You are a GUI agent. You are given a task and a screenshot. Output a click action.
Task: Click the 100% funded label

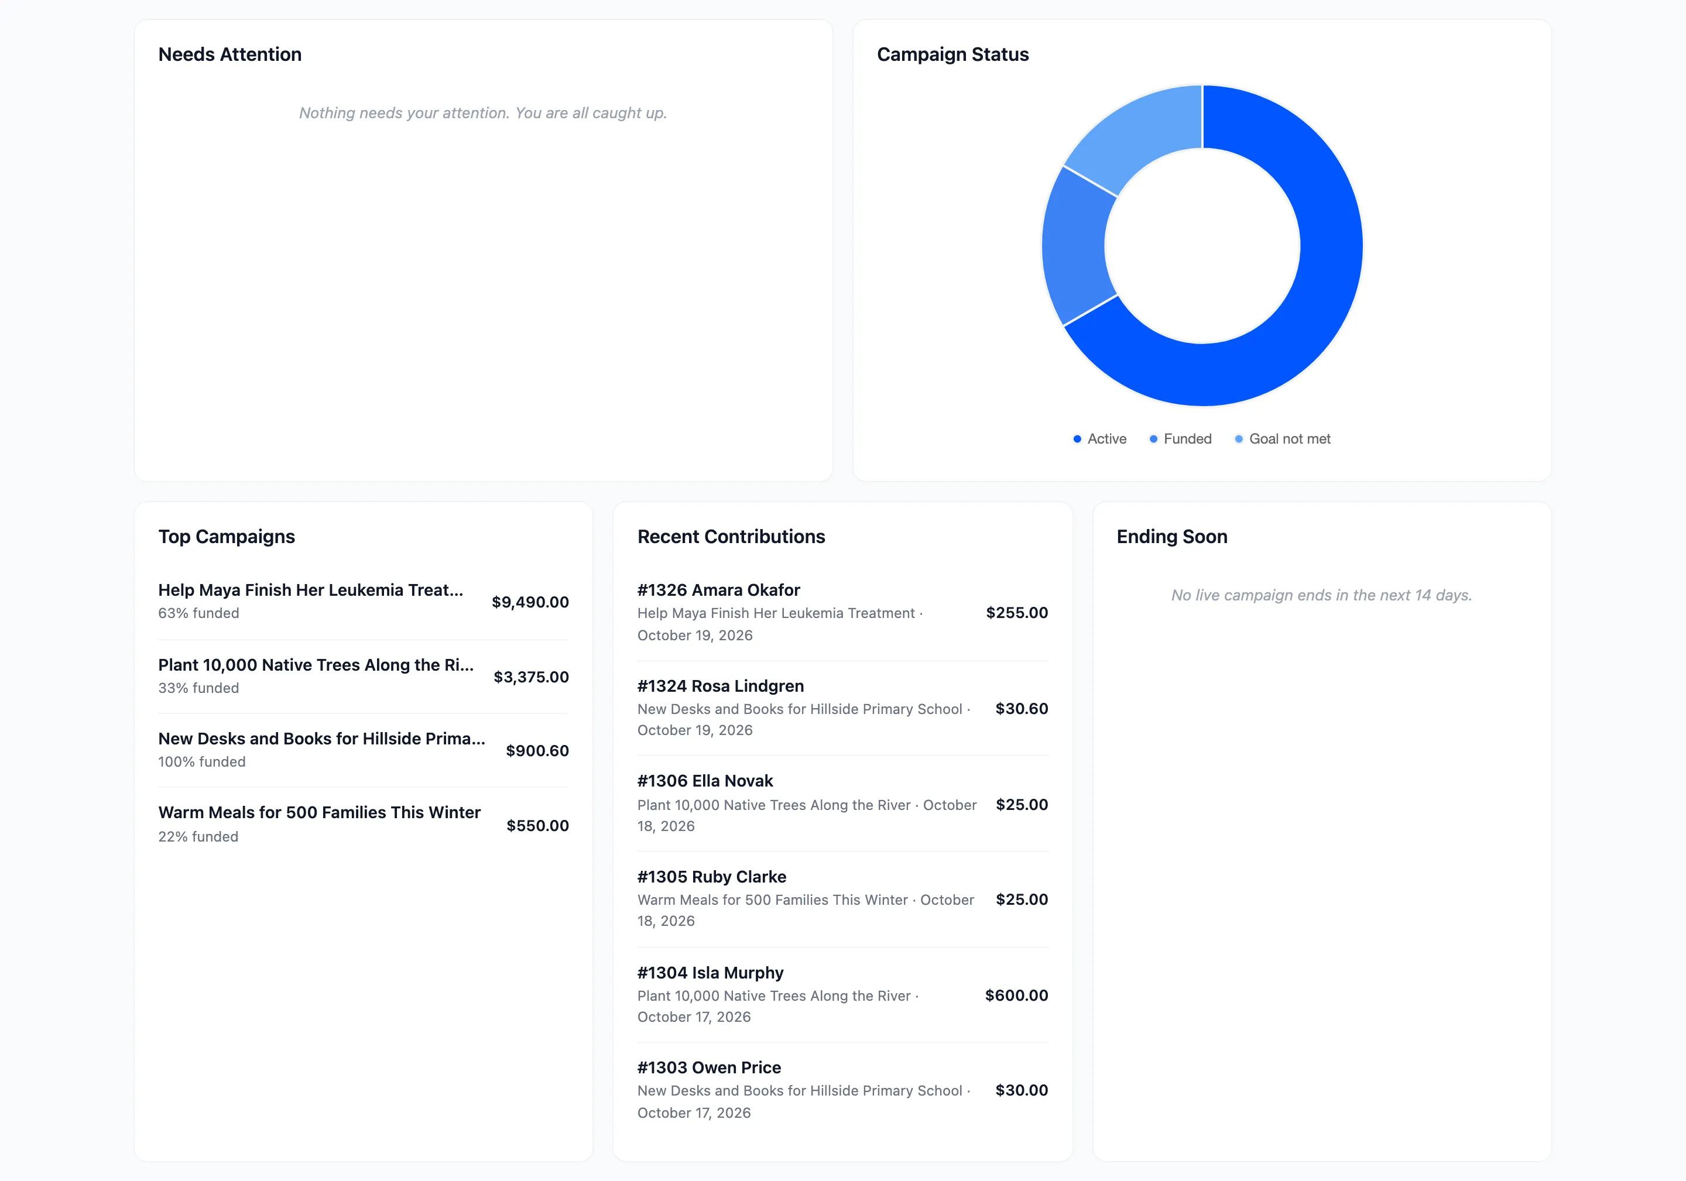coord(202,762)
